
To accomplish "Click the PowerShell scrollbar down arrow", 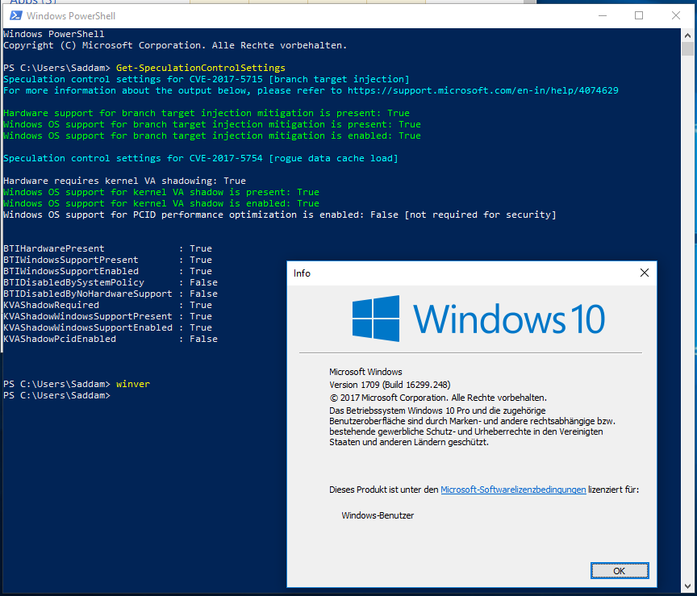I will click(687, 586).
